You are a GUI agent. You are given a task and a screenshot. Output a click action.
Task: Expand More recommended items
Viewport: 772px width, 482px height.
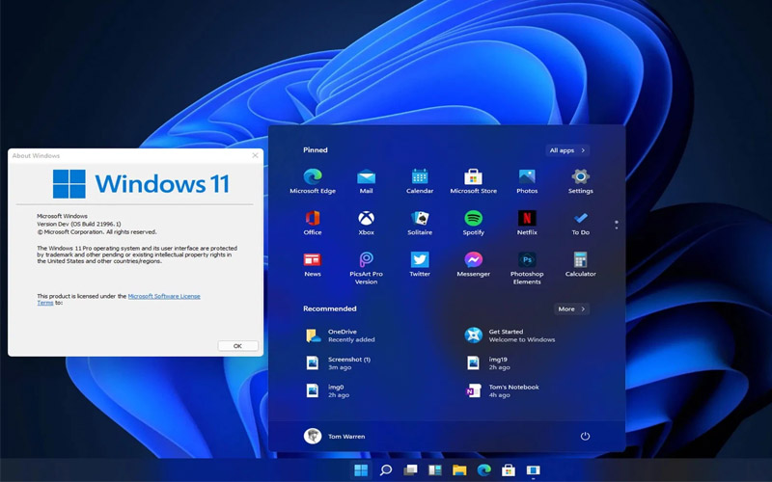(571, 308)
